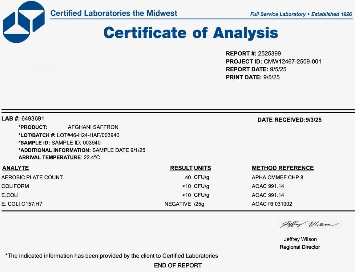Screen dimensions: 355x272
Task: Click the ANALYTE column header
Action: click(15, 168)
